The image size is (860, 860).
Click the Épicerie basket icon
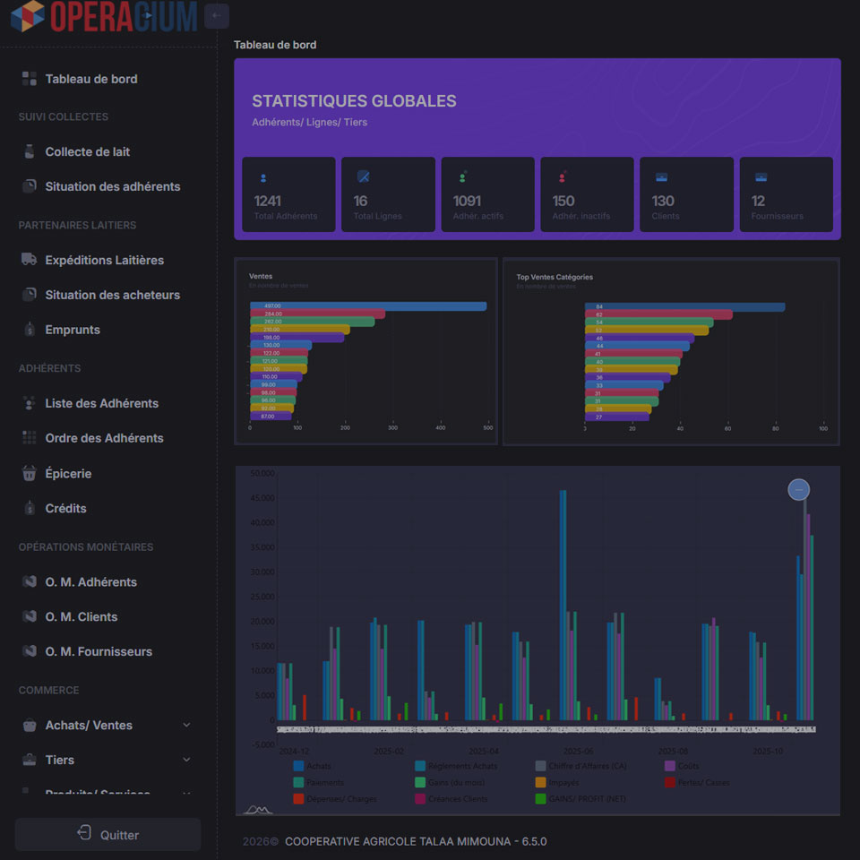coord(29,473)
